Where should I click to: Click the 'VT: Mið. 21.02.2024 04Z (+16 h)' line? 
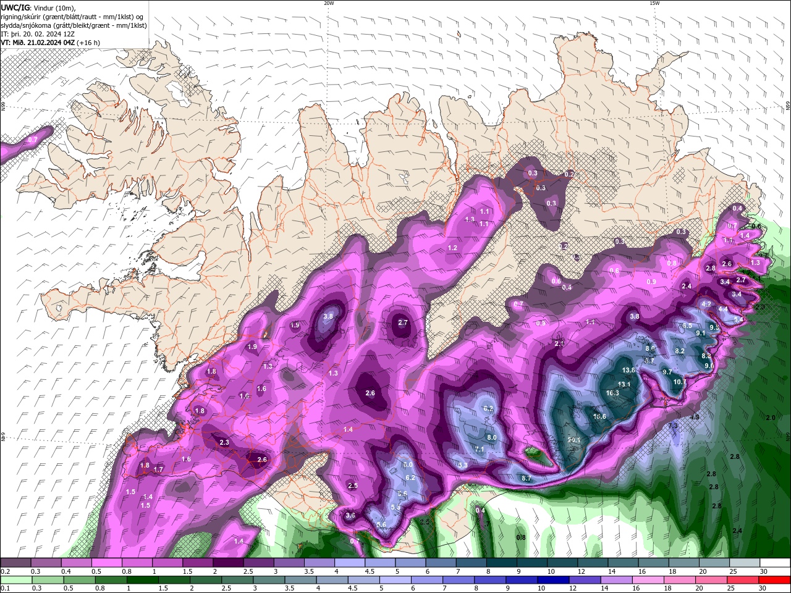51,43
